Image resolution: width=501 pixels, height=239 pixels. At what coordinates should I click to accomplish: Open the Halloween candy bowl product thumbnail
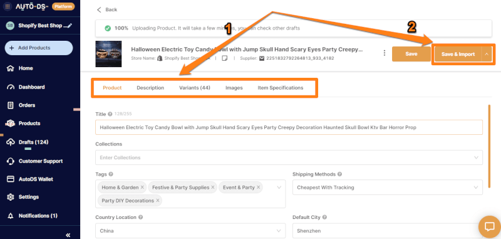point(108,54)
